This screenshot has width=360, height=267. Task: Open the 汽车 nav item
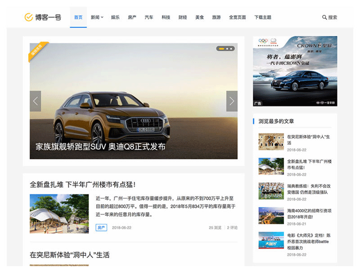[x=149, y=17]
